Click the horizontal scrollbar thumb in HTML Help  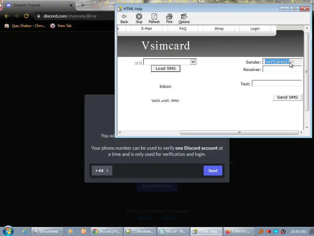coord(239,133)
